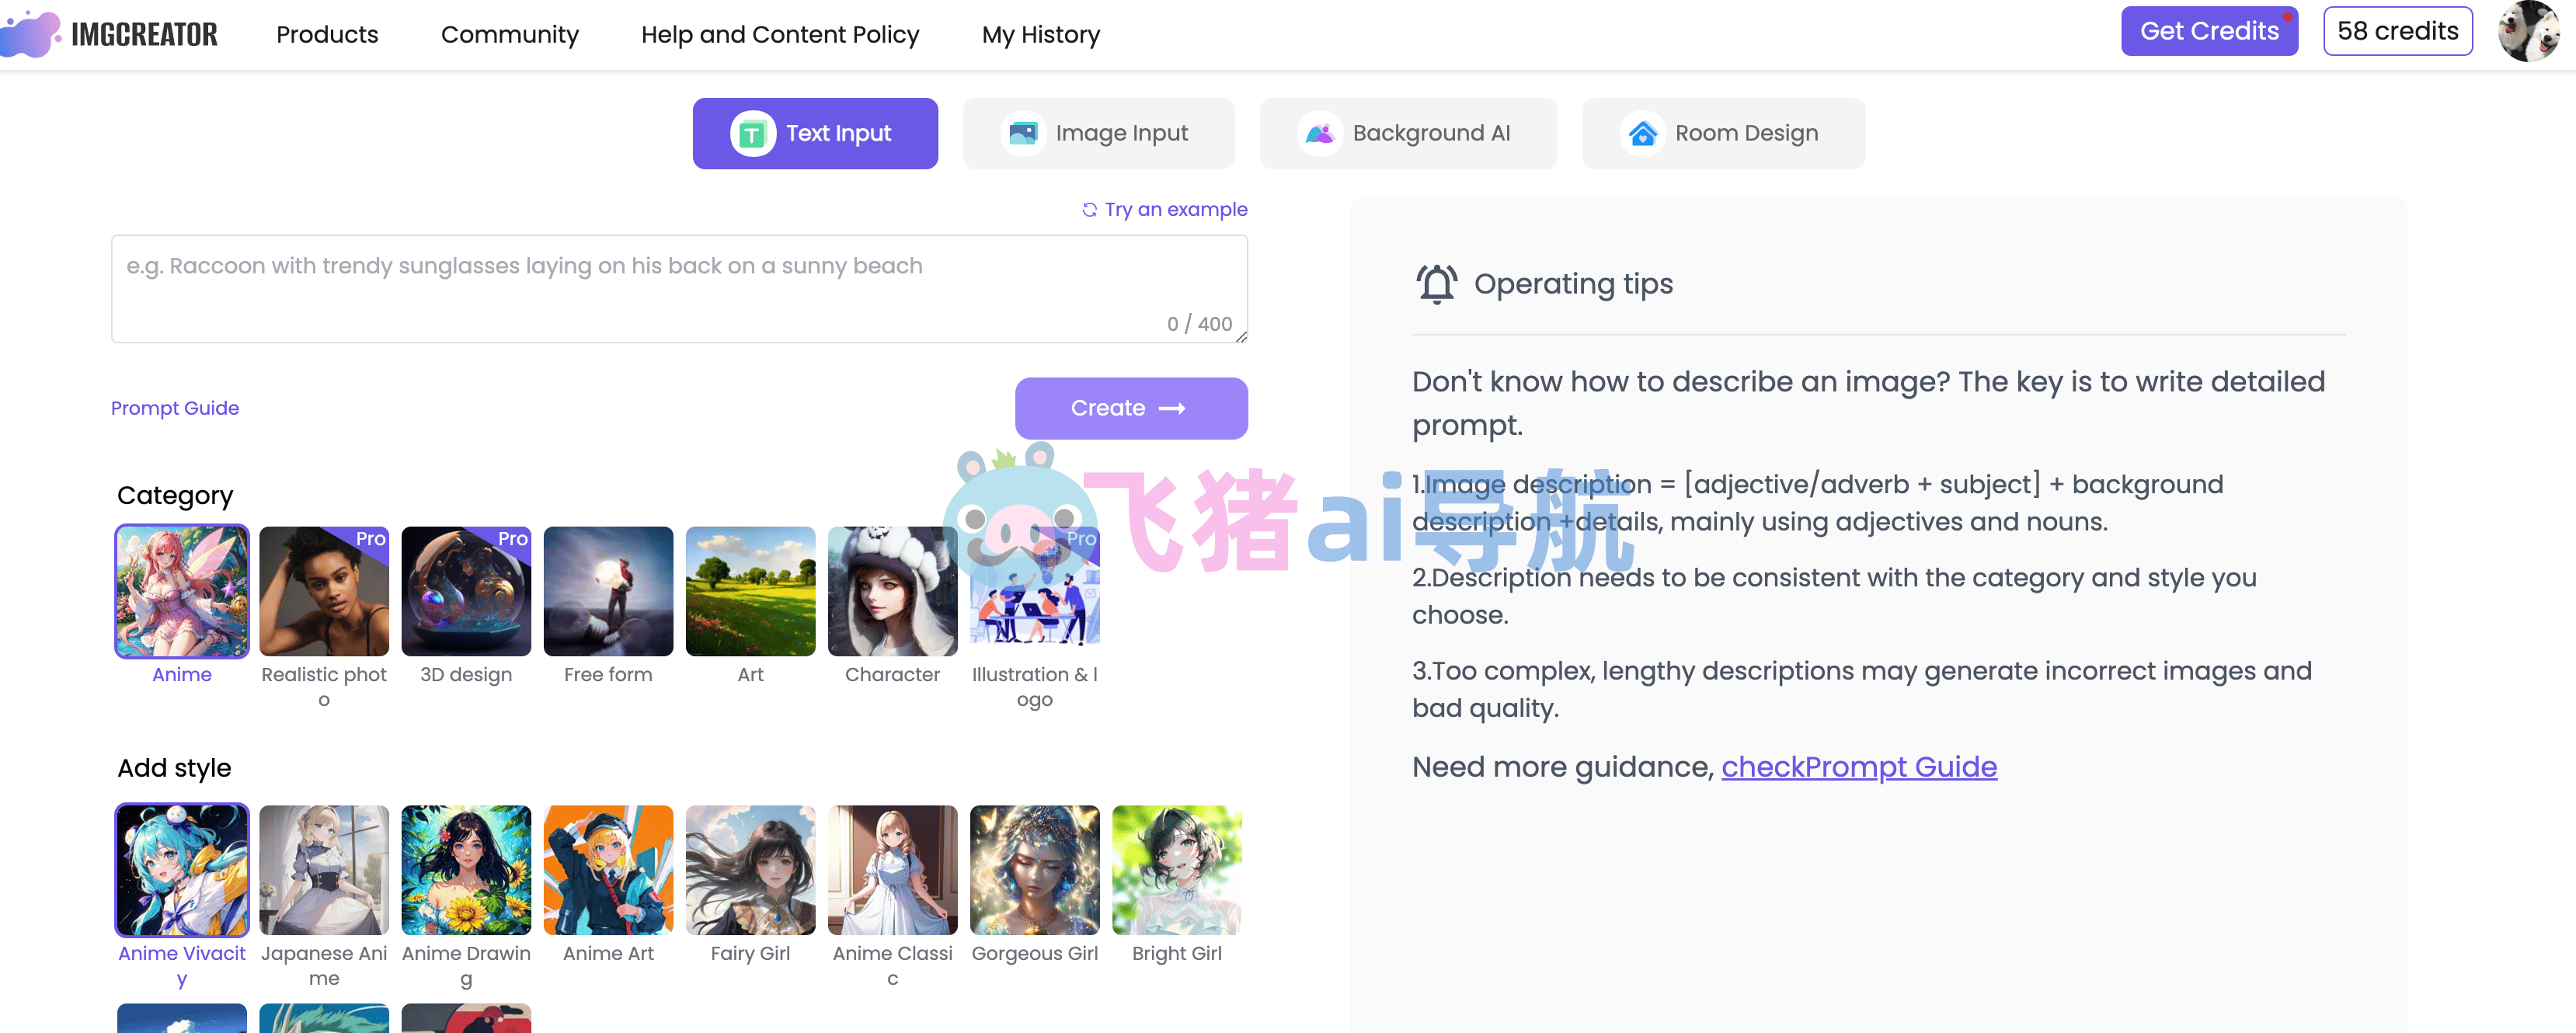The width and height of the screenshot is (2576, 1033).
Task: Pick the Fairy Girl style
Action: tap(750, 870)
